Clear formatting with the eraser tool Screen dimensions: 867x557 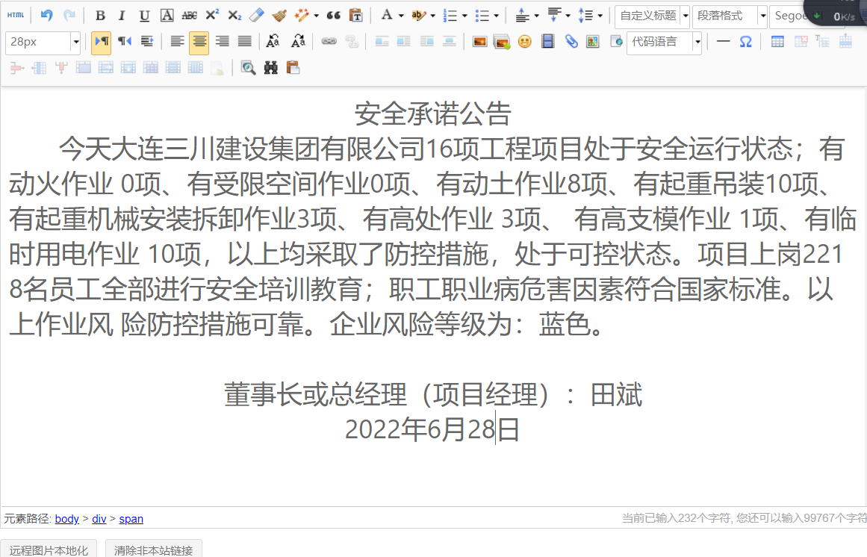coord(257,16)
